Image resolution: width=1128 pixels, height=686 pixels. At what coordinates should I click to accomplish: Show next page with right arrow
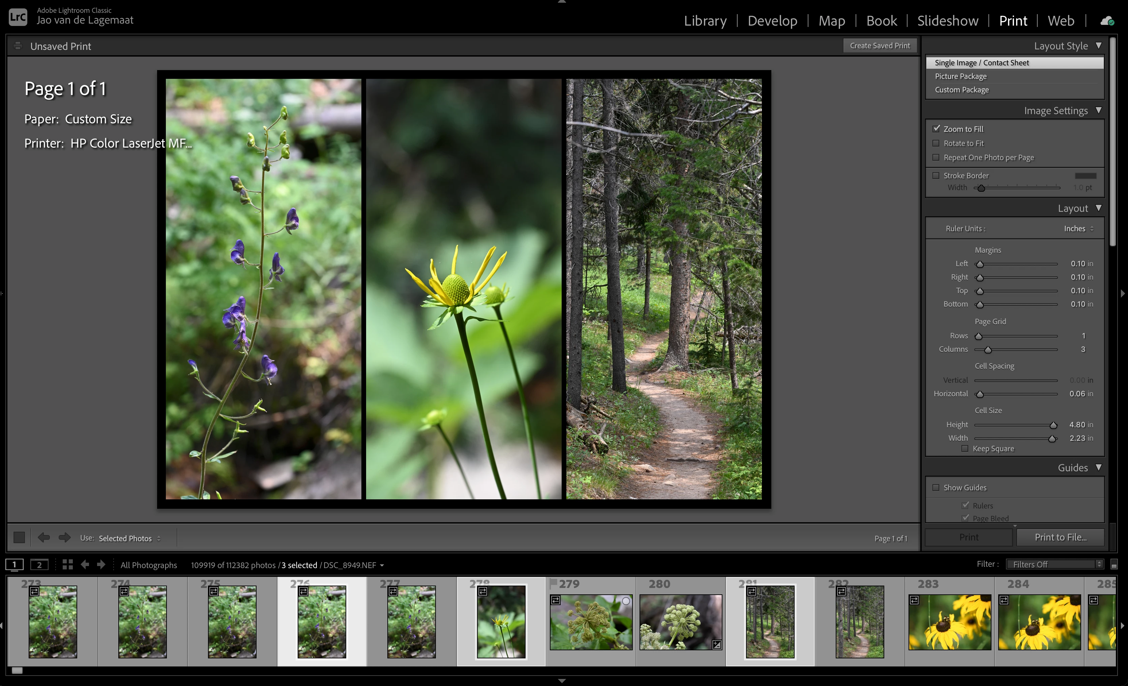coord(64,537)
